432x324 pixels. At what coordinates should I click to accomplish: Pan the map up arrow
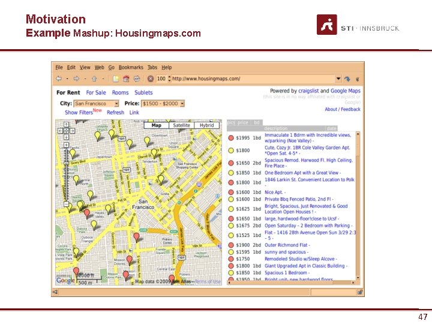66,125
